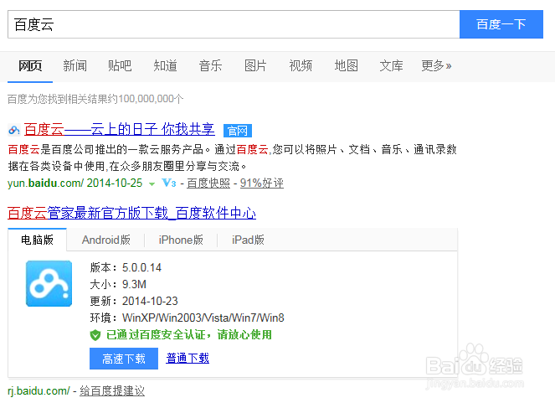555x403 pixels.
Task: Open the 文库 tab
Action: tap(391, 66)
